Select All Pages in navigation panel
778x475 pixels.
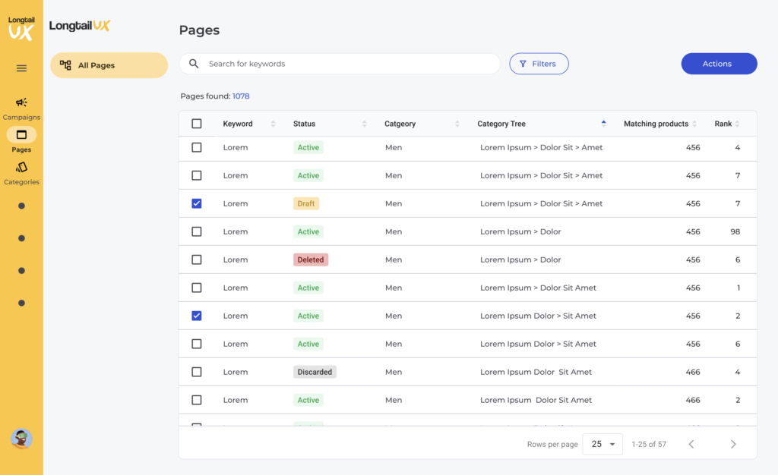pos(109,65)
